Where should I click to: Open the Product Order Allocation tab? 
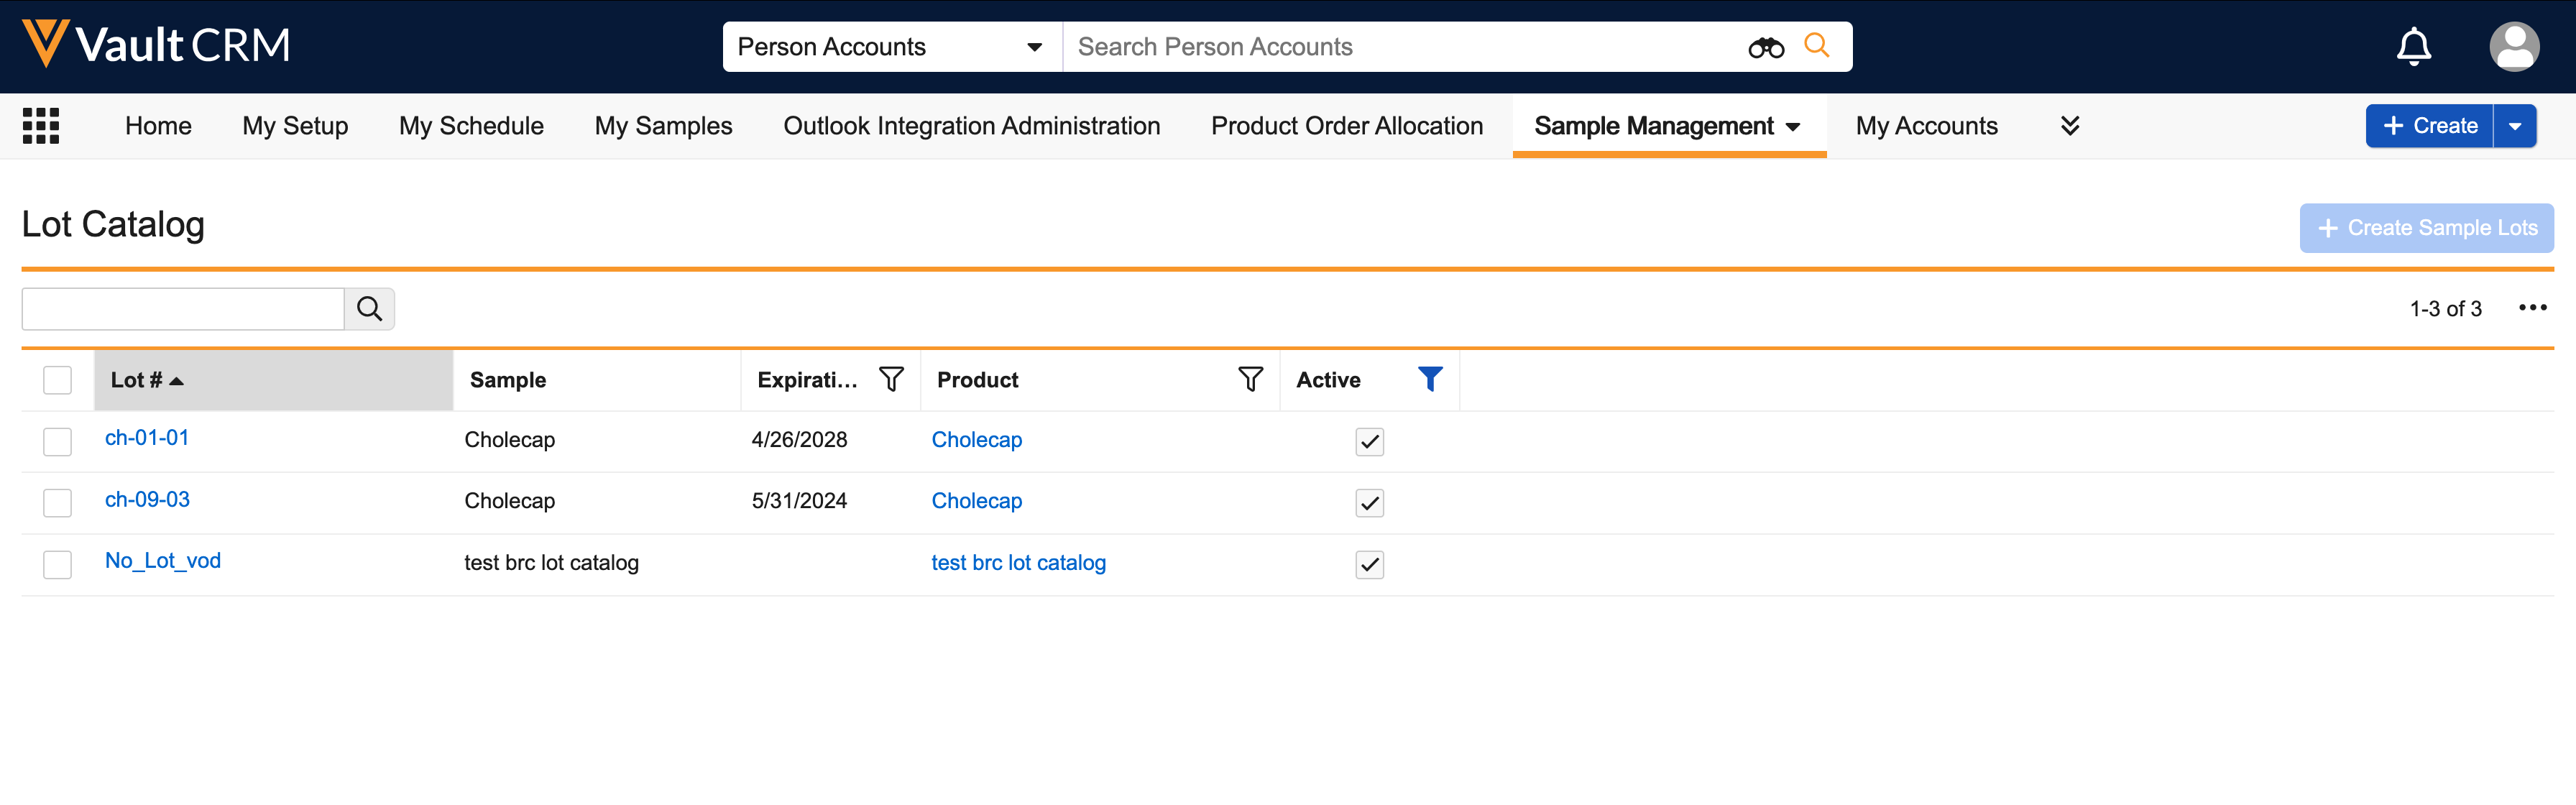[1346, 126]
